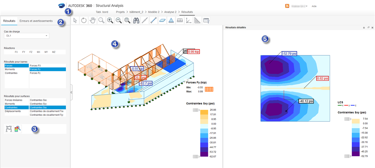Choose Contraintes Sxx
The width and height of the screenshot is (375, 168).
47,100
